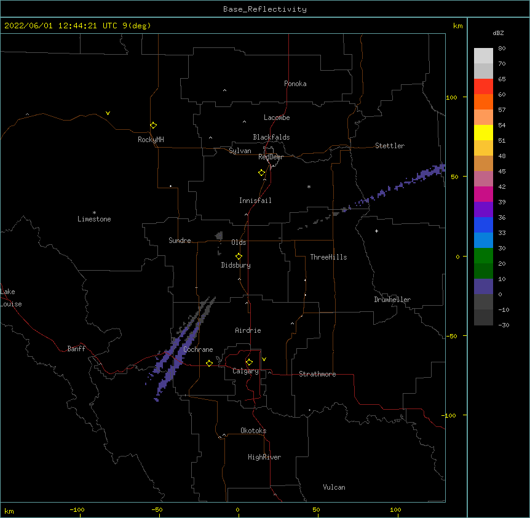This screenshot has height=518, width=530.
Task: Select the red swatch in dBZ legend
Action: coord(483,86)
